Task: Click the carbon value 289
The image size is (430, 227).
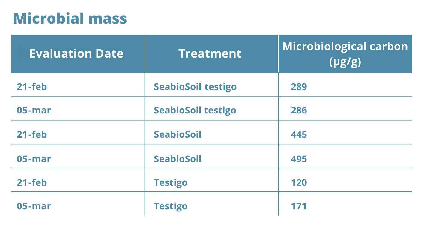Action: pos(299,87)
